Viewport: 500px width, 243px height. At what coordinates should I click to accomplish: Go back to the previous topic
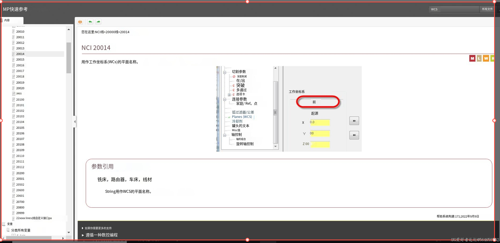tap(90, 22)
